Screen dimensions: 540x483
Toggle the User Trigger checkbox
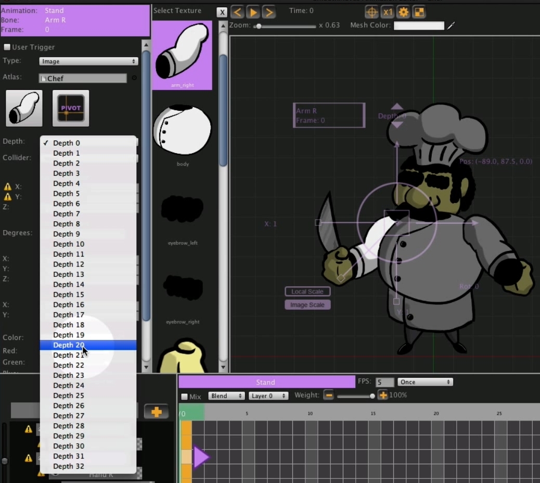7,47
